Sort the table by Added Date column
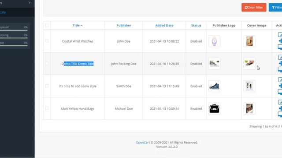Viewport: 282px width, 158px height. (x=164, y=25)
